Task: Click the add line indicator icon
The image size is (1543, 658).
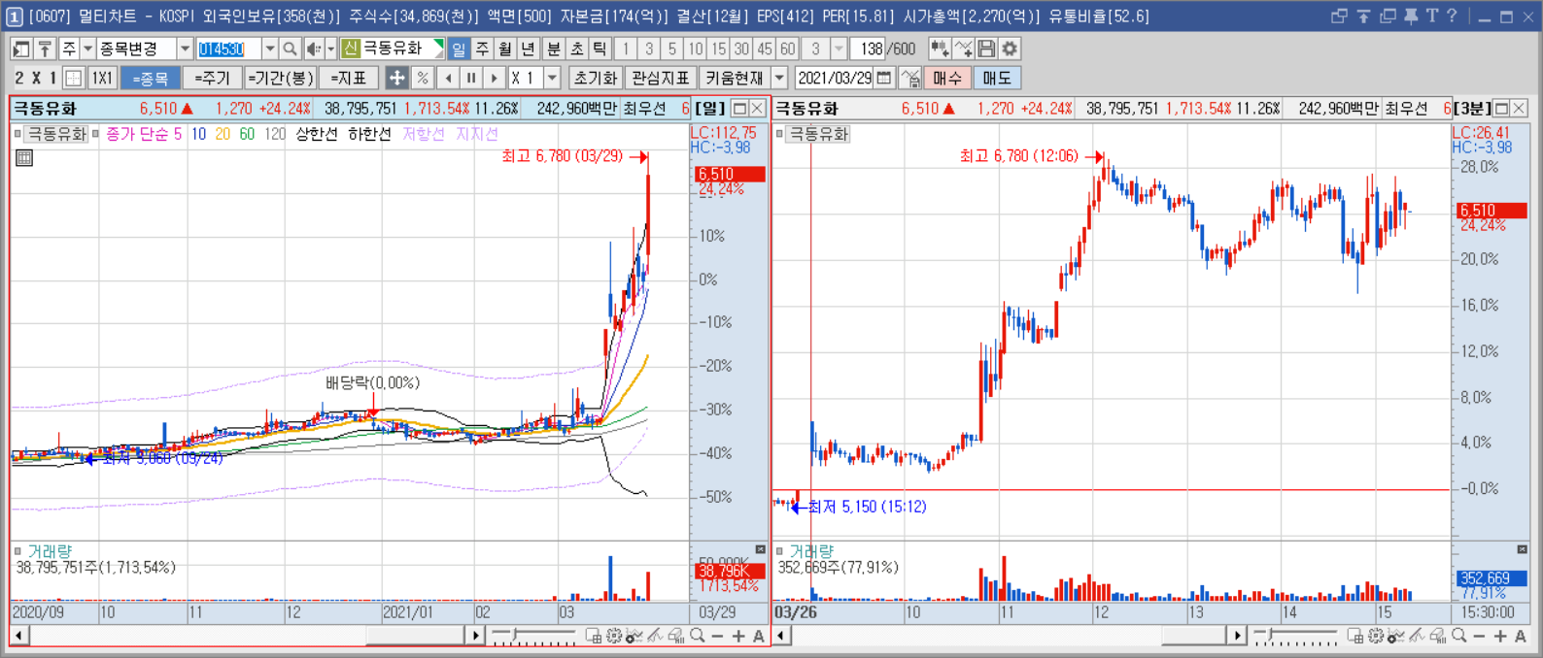Action: [963, 49]
